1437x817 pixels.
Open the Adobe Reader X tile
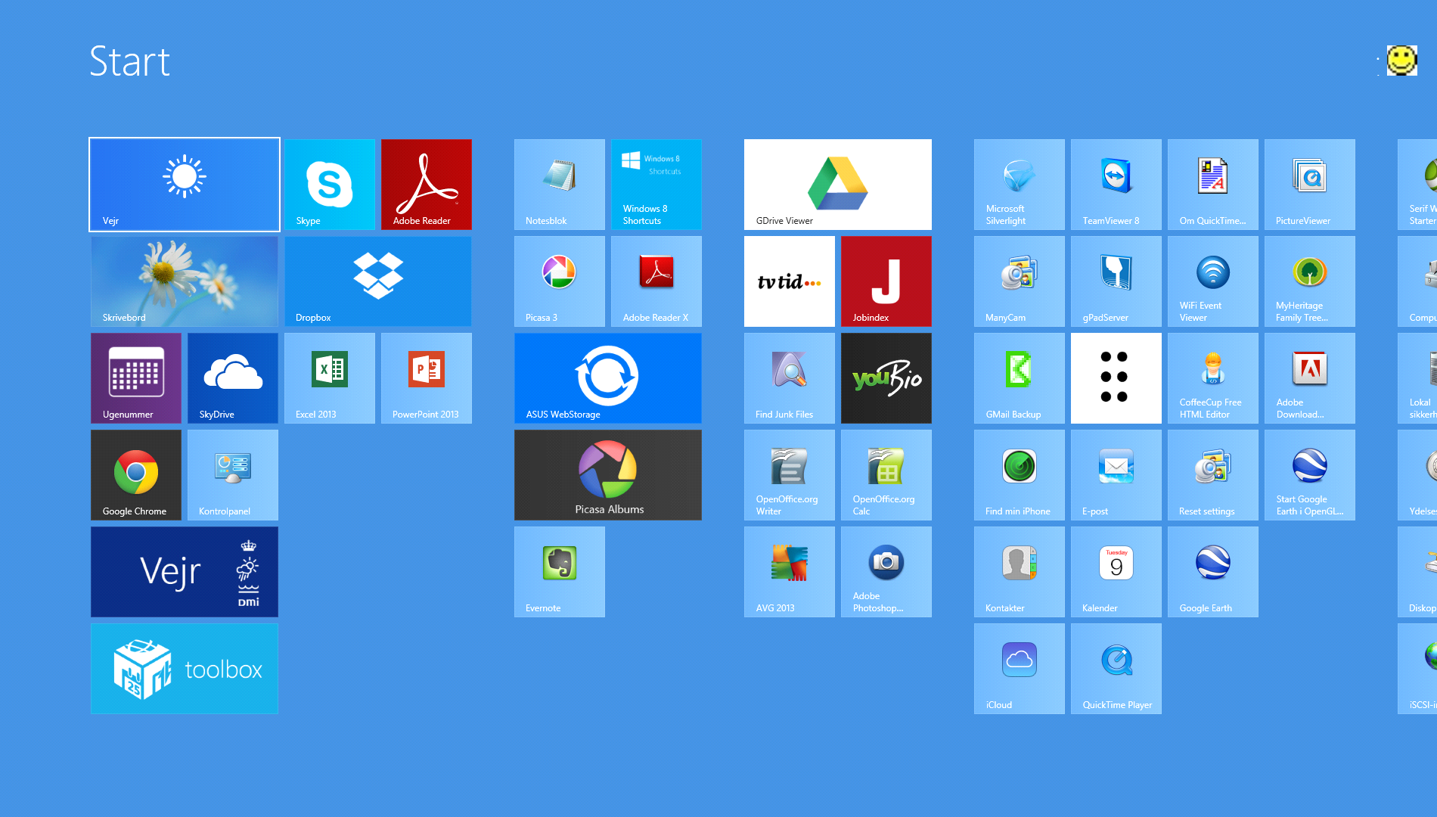656,281
